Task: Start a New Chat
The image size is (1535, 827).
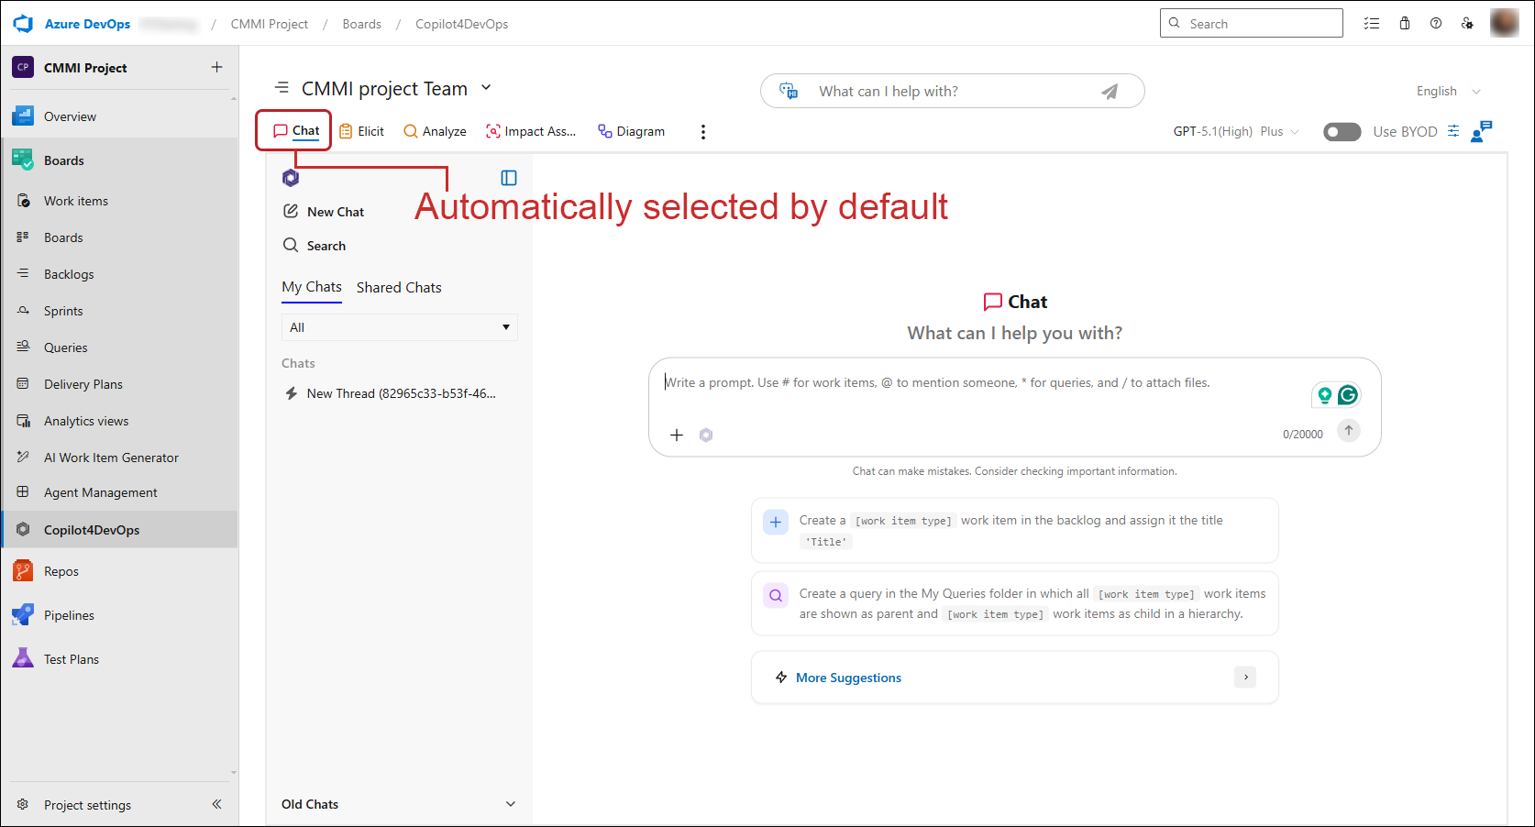Action: [x=324, y=212]
